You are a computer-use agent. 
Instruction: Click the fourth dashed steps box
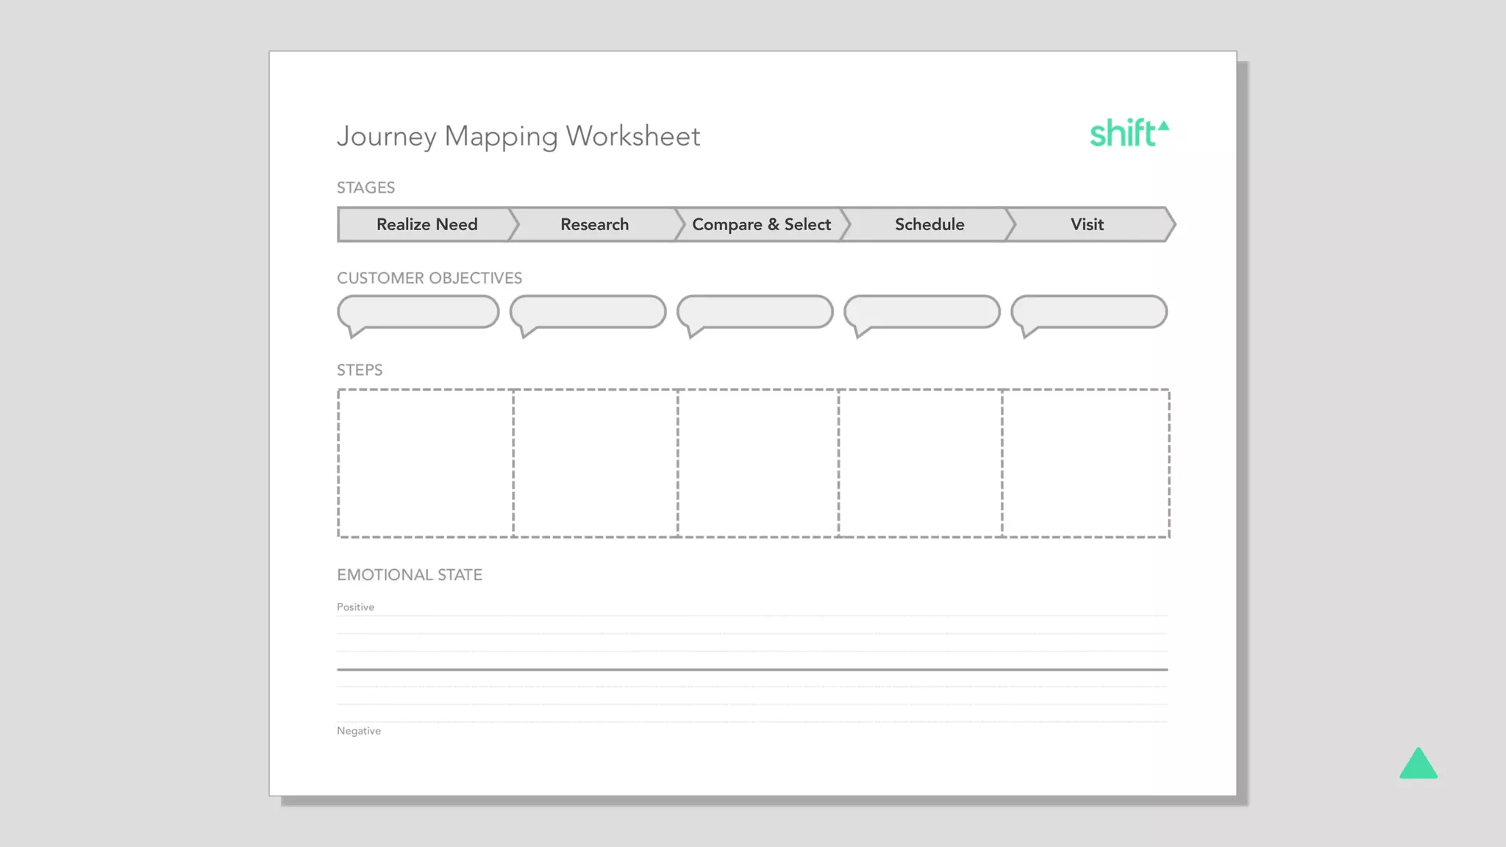pyautogui.click(x=920, y=463)
